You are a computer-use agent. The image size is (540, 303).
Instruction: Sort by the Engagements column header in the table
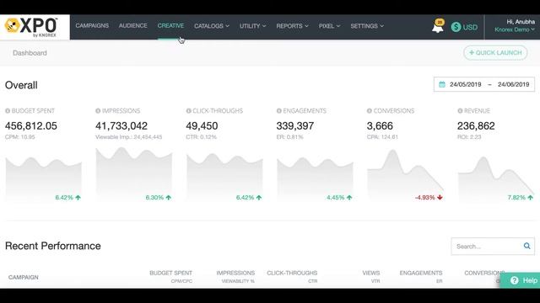pyautogui.click(x=421, y=273)
